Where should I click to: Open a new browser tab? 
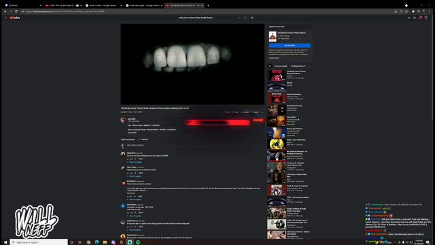209,5
